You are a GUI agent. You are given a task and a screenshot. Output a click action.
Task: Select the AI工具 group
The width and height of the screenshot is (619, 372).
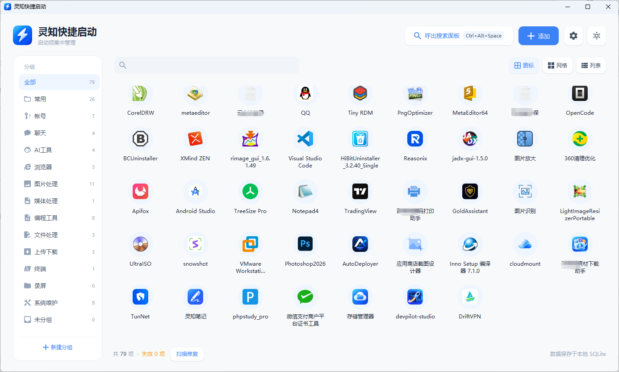click(x=59, y=150)
